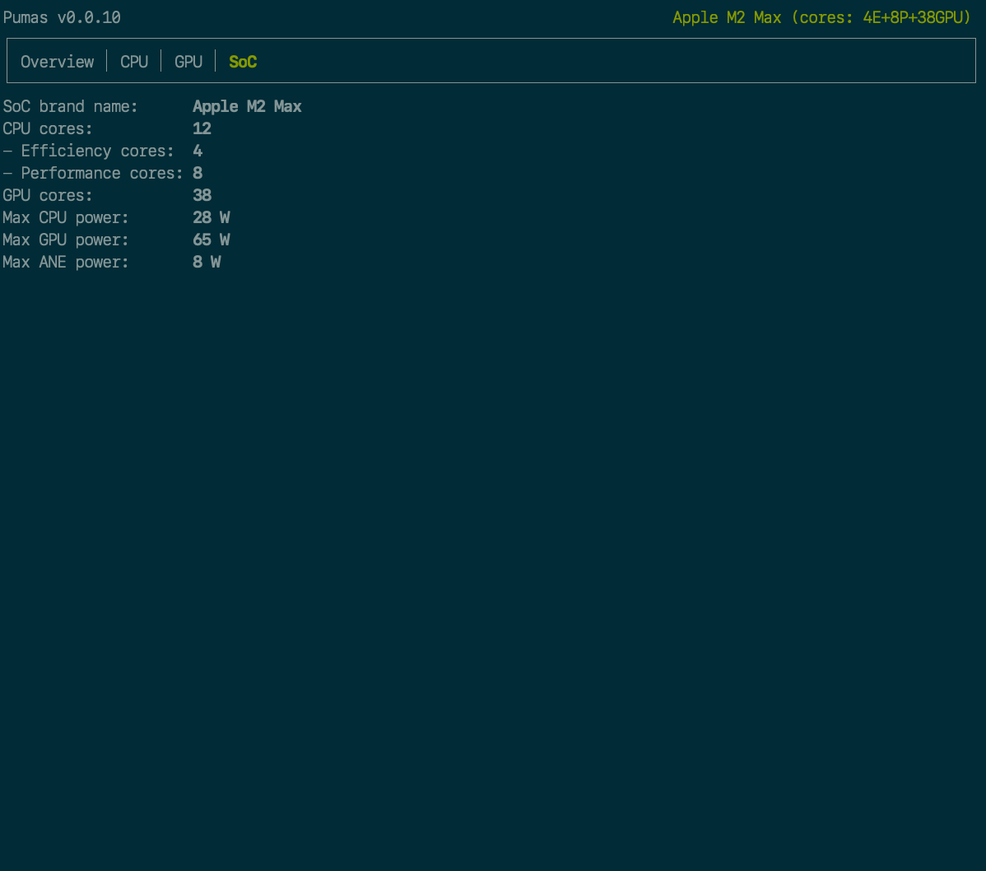Viewport: 986px width, 871px height.
Task: Click the active SoC tab
Action: click(243, 62)
